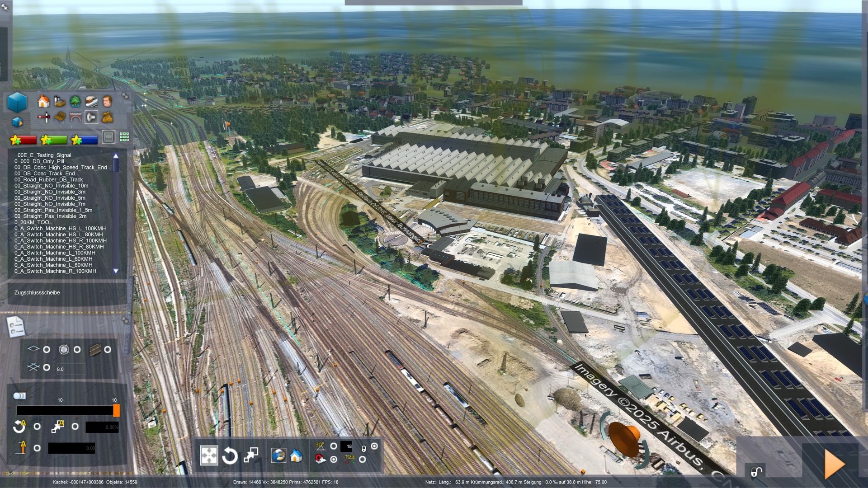Viewport: 868px width, 488px height.
Task: Click the 8.0 grid value field
Action: coord(71,369)
